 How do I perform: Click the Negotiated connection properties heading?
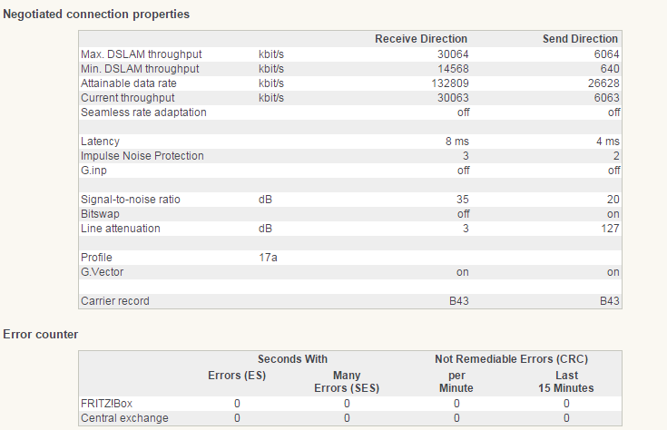coord(97,15)
